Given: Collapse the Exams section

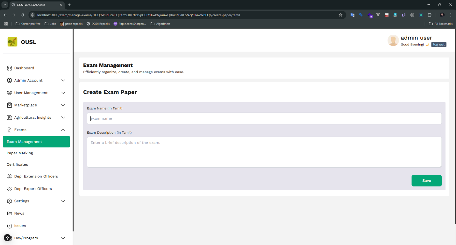Looking at the screenshot, I should 63,130.
